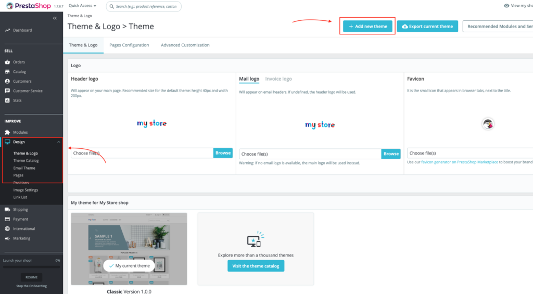The height and width of the screenshot is (294, 533).
Task: Click the Launch your shop progress bar
Action: coord(31,267)
